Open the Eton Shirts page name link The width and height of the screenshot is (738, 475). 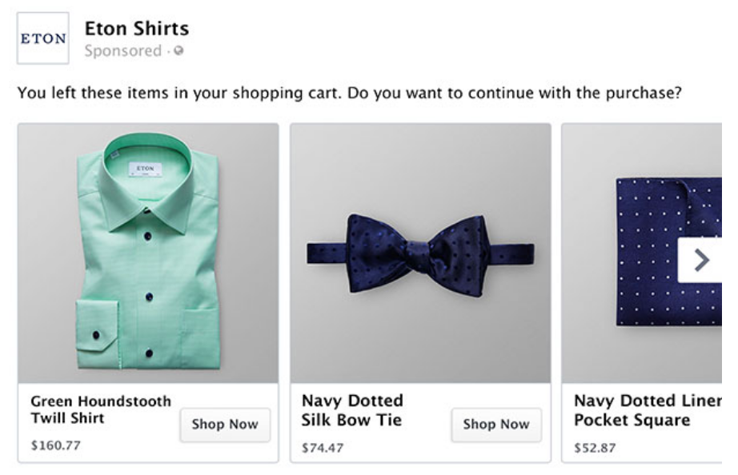point(137,29)
